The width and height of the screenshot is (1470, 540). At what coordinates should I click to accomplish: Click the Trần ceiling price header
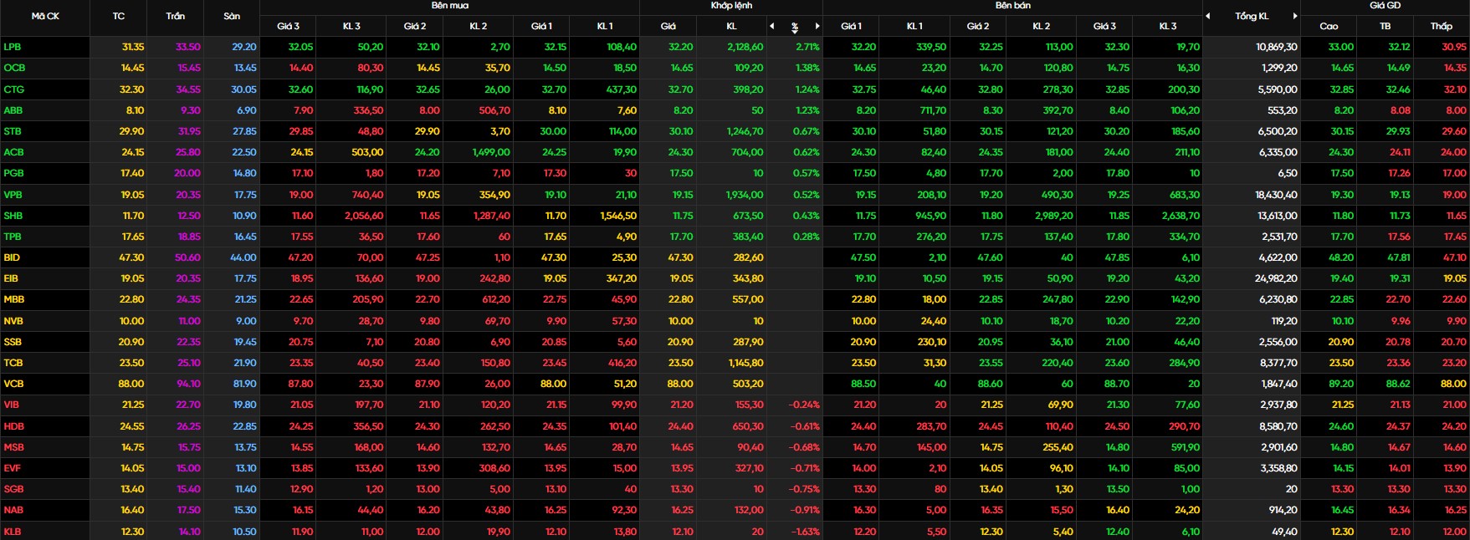click(x=175, y=16)
